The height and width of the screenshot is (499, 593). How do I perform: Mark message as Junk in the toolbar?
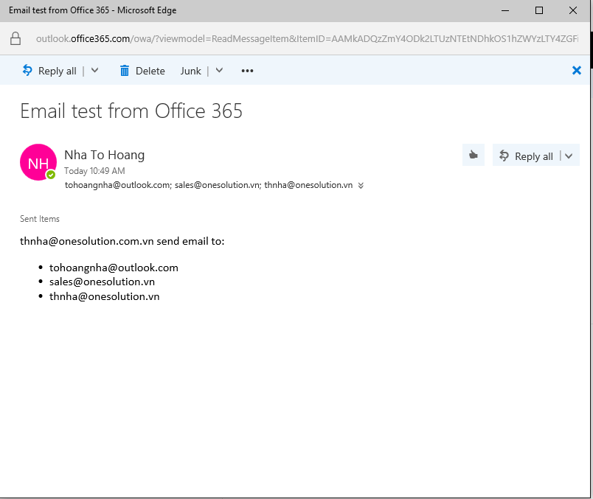click(190, 71)
